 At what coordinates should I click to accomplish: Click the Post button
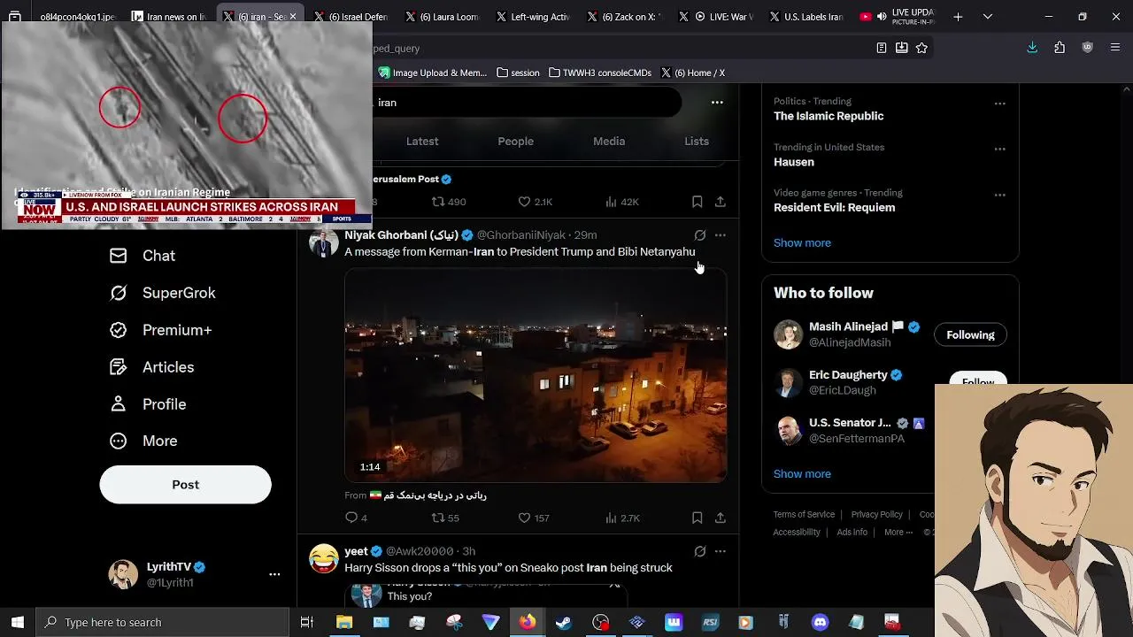click(185, 485)
